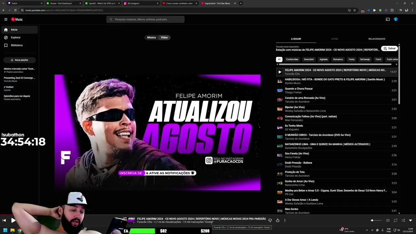416x234 pixels.
Task: Adjust the volume slider
Action: click(x=376, y=220)
